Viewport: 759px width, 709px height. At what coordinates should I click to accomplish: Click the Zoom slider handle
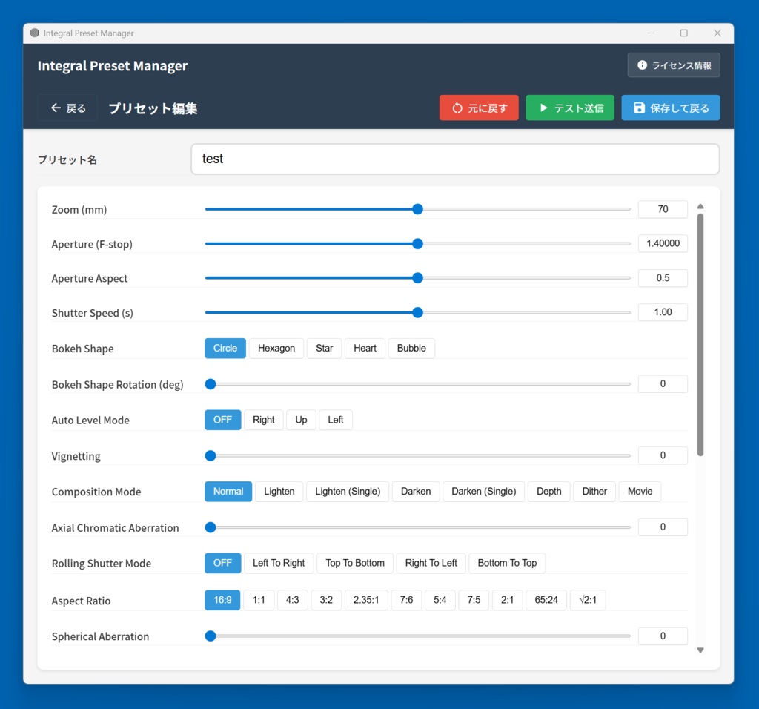coord(417,209)
